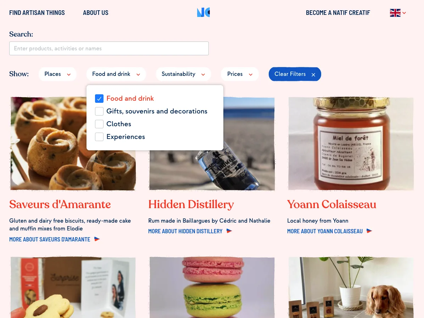
Task: Expand the Places filter dropdown
Action: point(57,74)
